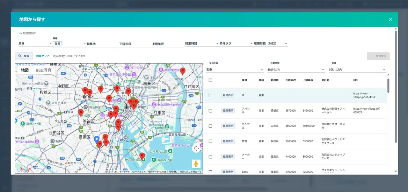408x192 pixels.
Task: Click the Street View pegman icon
Action: click(x=196, y=164)
